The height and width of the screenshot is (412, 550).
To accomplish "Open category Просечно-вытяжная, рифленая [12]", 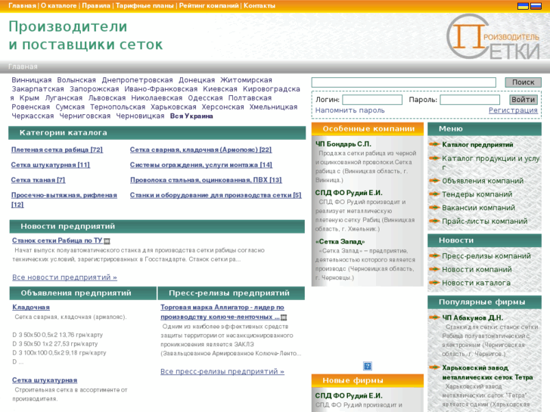I will point(64,200).
